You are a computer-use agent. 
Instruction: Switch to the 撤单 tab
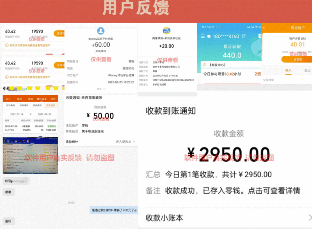click(30, 99)
